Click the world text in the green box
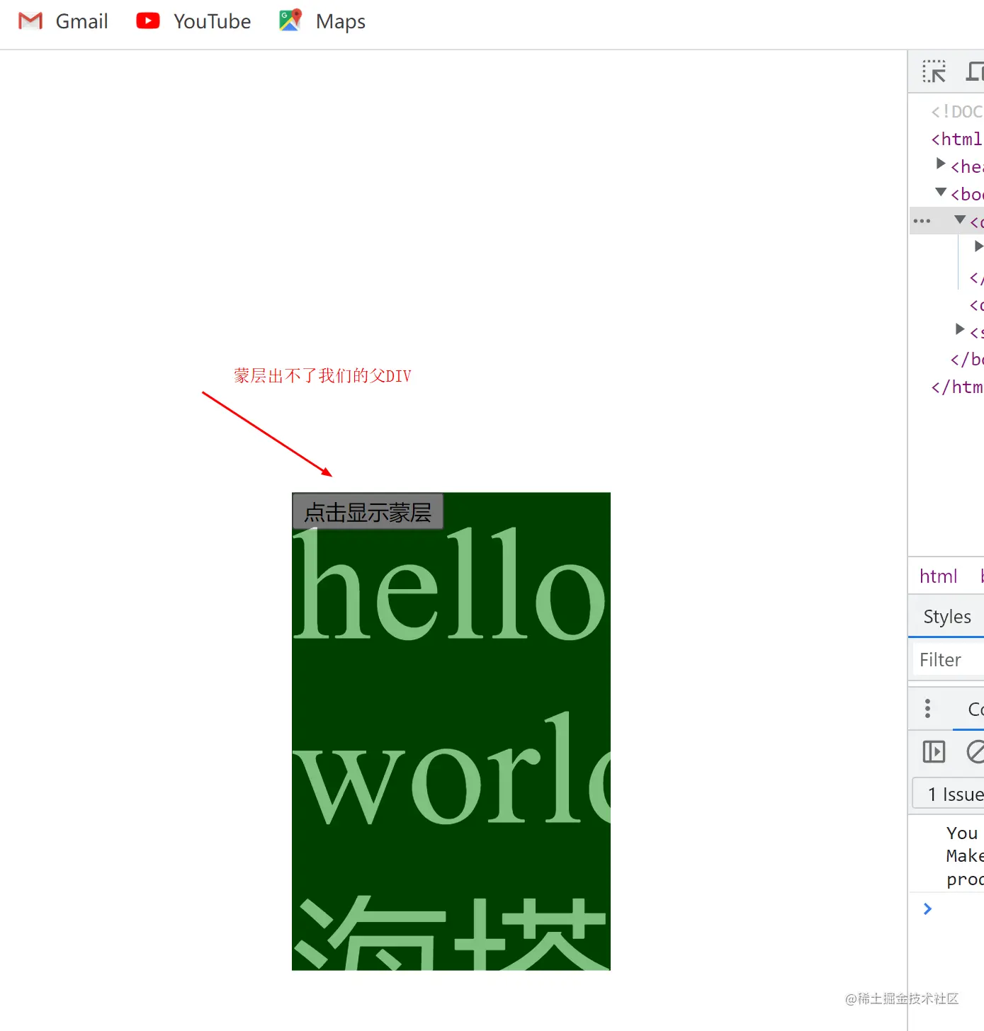Viewport: 984px width, 1031px height. coord(451,768)
